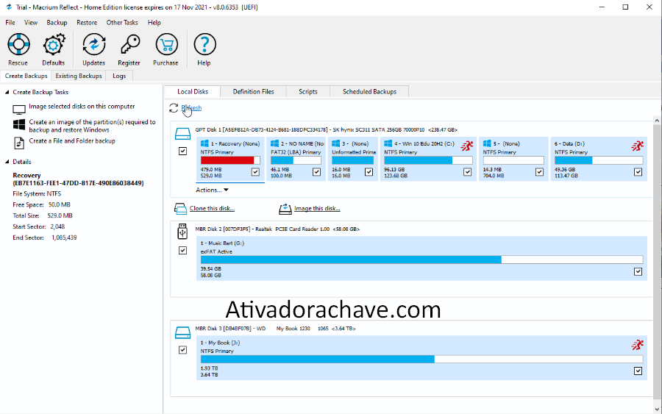Open the Rescue media toolbar icon

(x=18, y=46)
